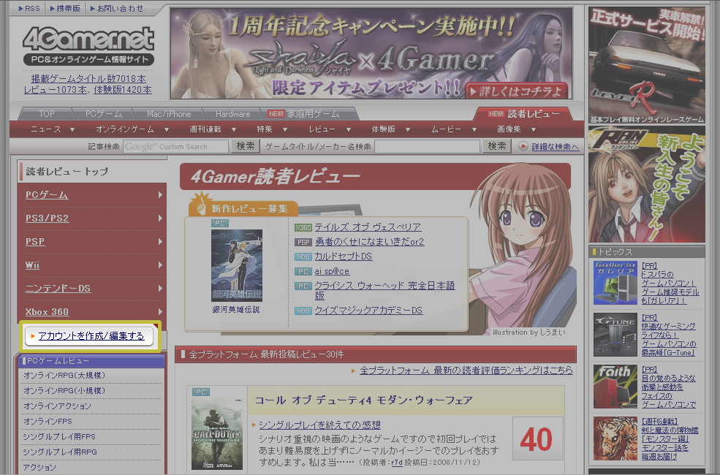Switch to the Mac/iPhone tab

169,114
